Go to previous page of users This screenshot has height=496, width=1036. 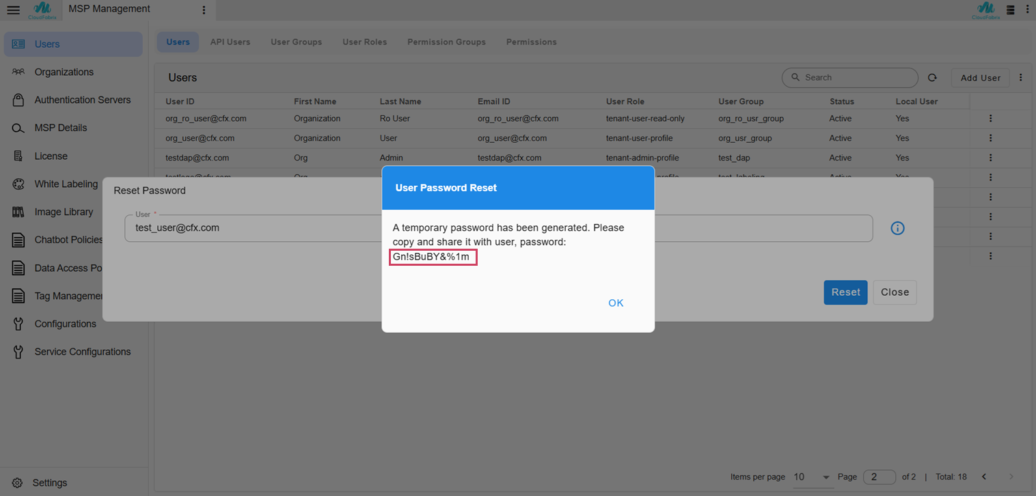coord(984,476)
